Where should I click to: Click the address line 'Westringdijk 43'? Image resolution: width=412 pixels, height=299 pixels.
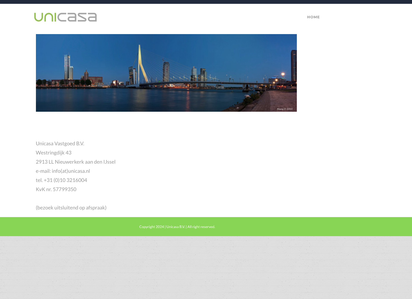[54, 153]
